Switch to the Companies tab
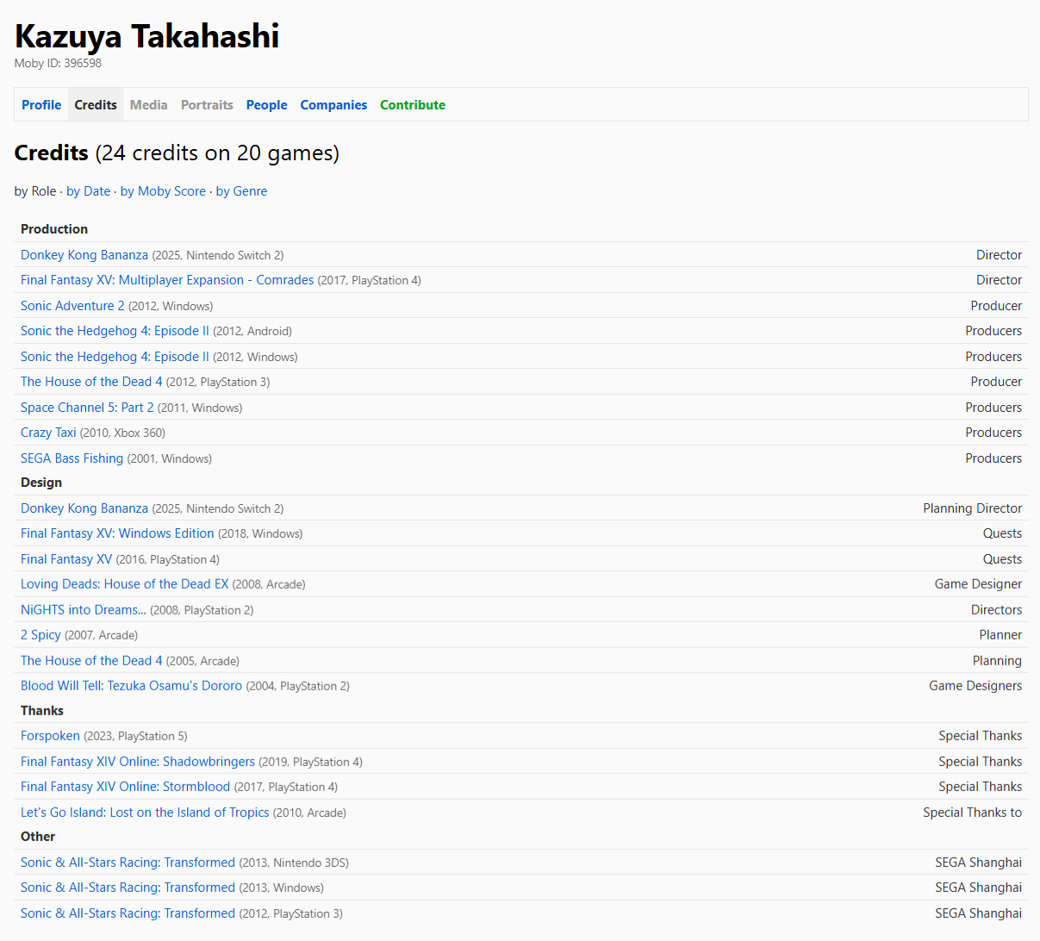 point(333,105)
